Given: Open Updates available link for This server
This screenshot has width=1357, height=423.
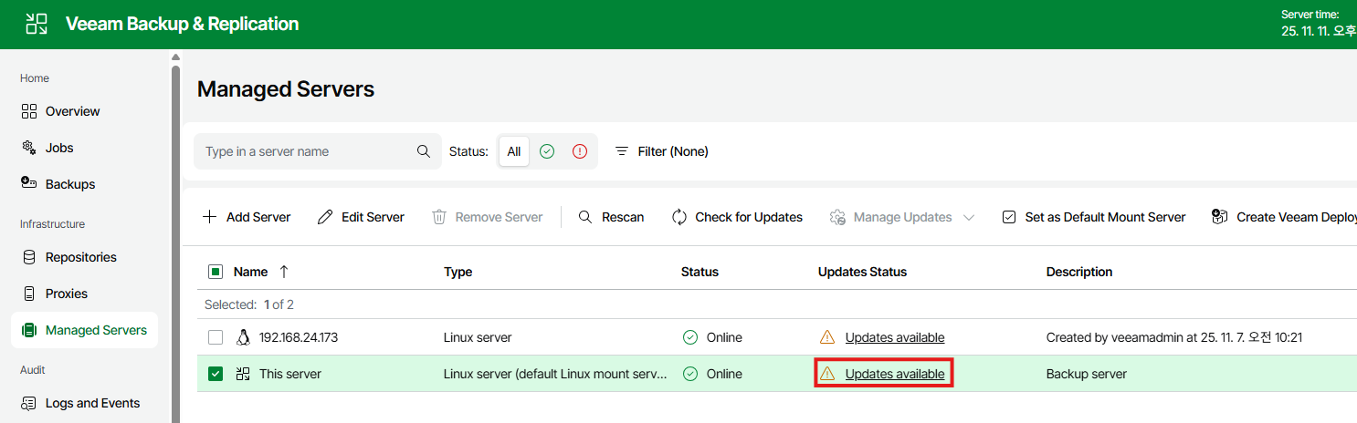Looking at the screenshot, I should tap(895, 374).
